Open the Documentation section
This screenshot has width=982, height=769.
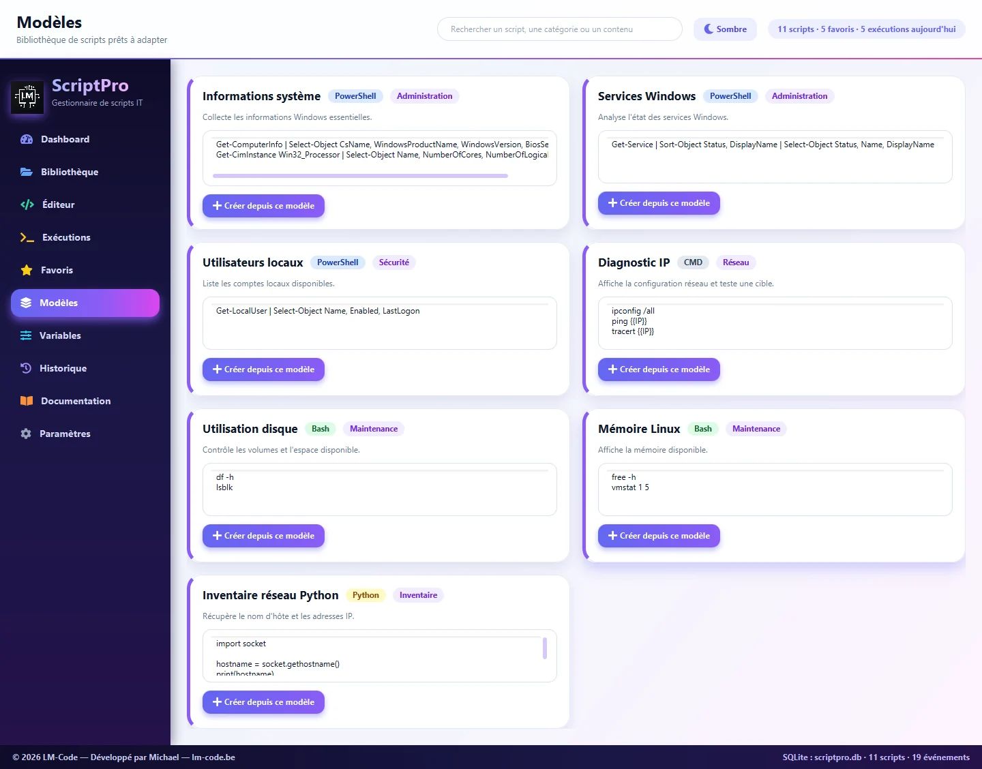[85, 401]
